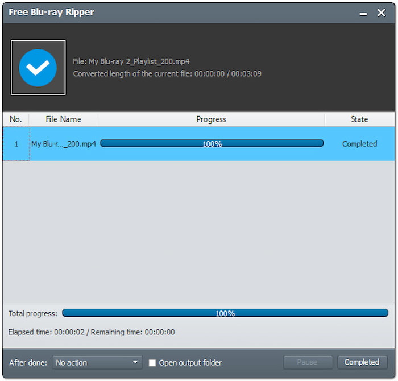Click the File: My Blu-ray 2_Playlist_200.mp4 text

(131, 61)
